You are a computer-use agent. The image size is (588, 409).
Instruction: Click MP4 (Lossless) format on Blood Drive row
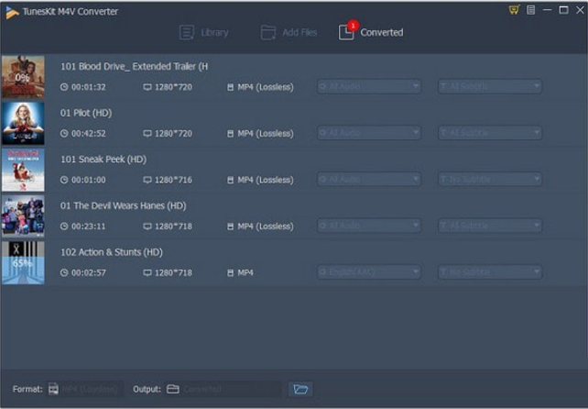tap(266, 87)
